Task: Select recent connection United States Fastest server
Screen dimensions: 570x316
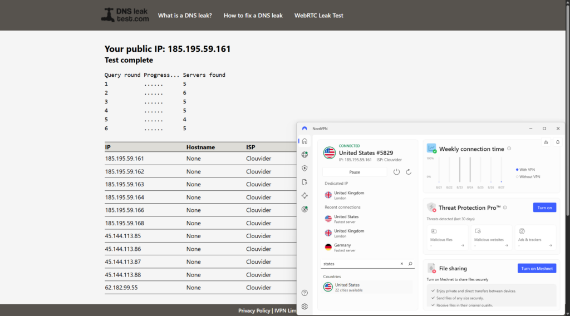Action: [367, 219]
